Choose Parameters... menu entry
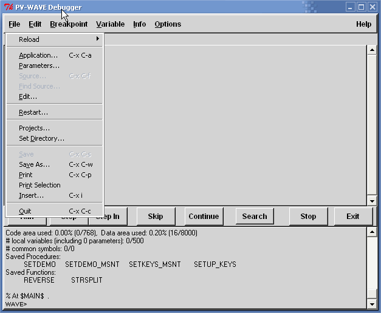 55,66
